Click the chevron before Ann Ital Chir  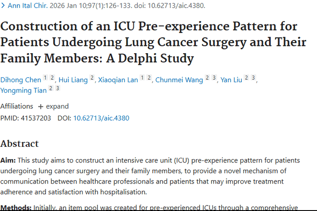4,6
